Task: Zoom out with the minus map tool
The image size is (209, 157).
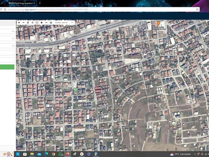Action: [x=24, y=23]
